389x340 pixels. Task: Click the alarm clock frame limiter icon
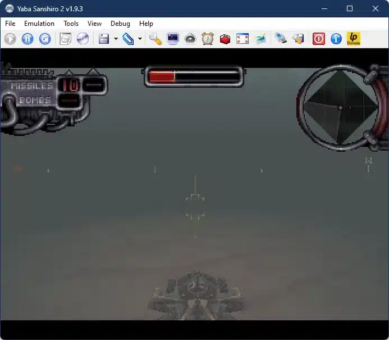click(208, 39)
